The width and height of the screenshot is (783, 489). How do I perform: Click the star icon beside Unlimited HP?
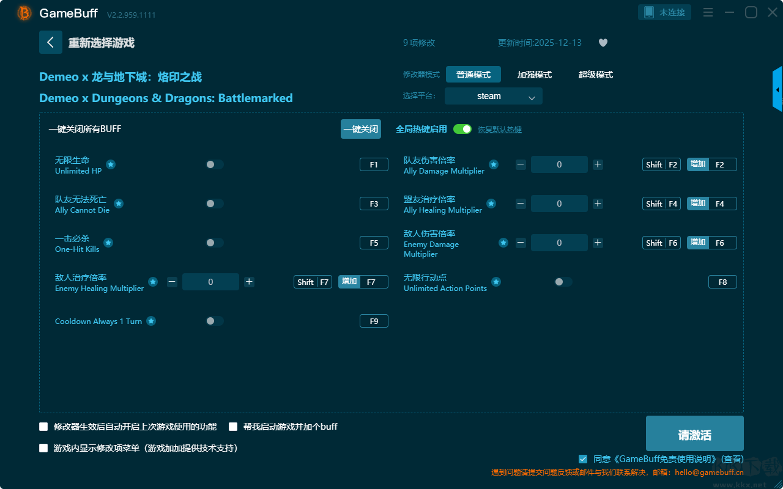coord(111,164)
